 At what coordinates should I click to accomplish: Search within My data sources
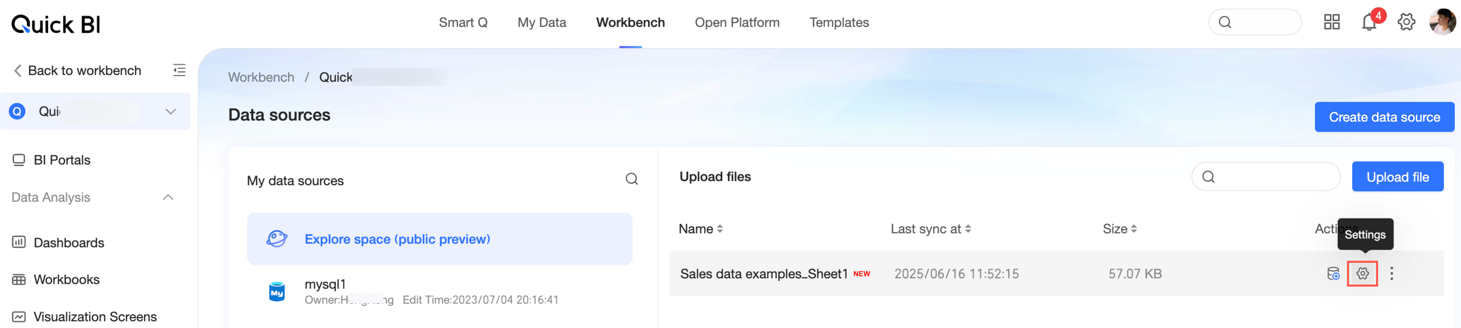pos(631,180)
